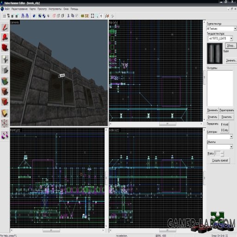This screenshot has width=237, height=237.
Task: Click the current texture preview thumbnail
Action: tap(215, 53)
